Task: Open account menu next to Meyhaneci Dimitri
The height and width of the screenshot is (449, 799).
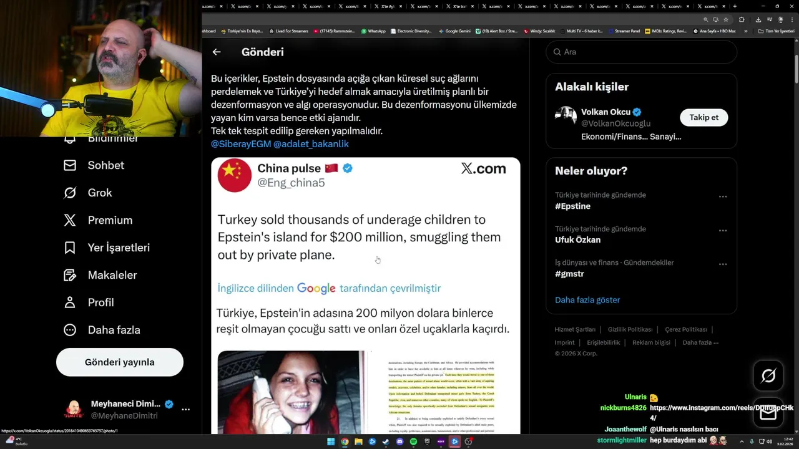Action: tap(185, 410)
